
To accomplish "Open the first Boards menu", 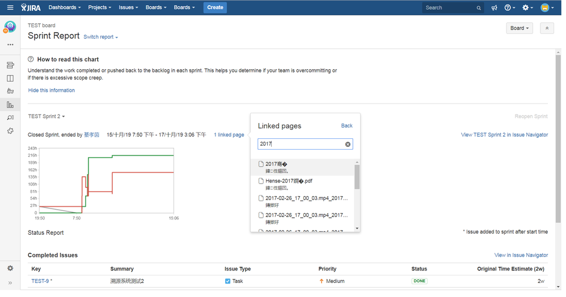I will click(156, 7).
